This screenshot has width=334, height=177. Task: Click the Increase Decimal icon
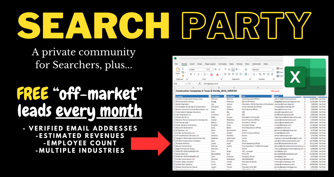point(268,74)
